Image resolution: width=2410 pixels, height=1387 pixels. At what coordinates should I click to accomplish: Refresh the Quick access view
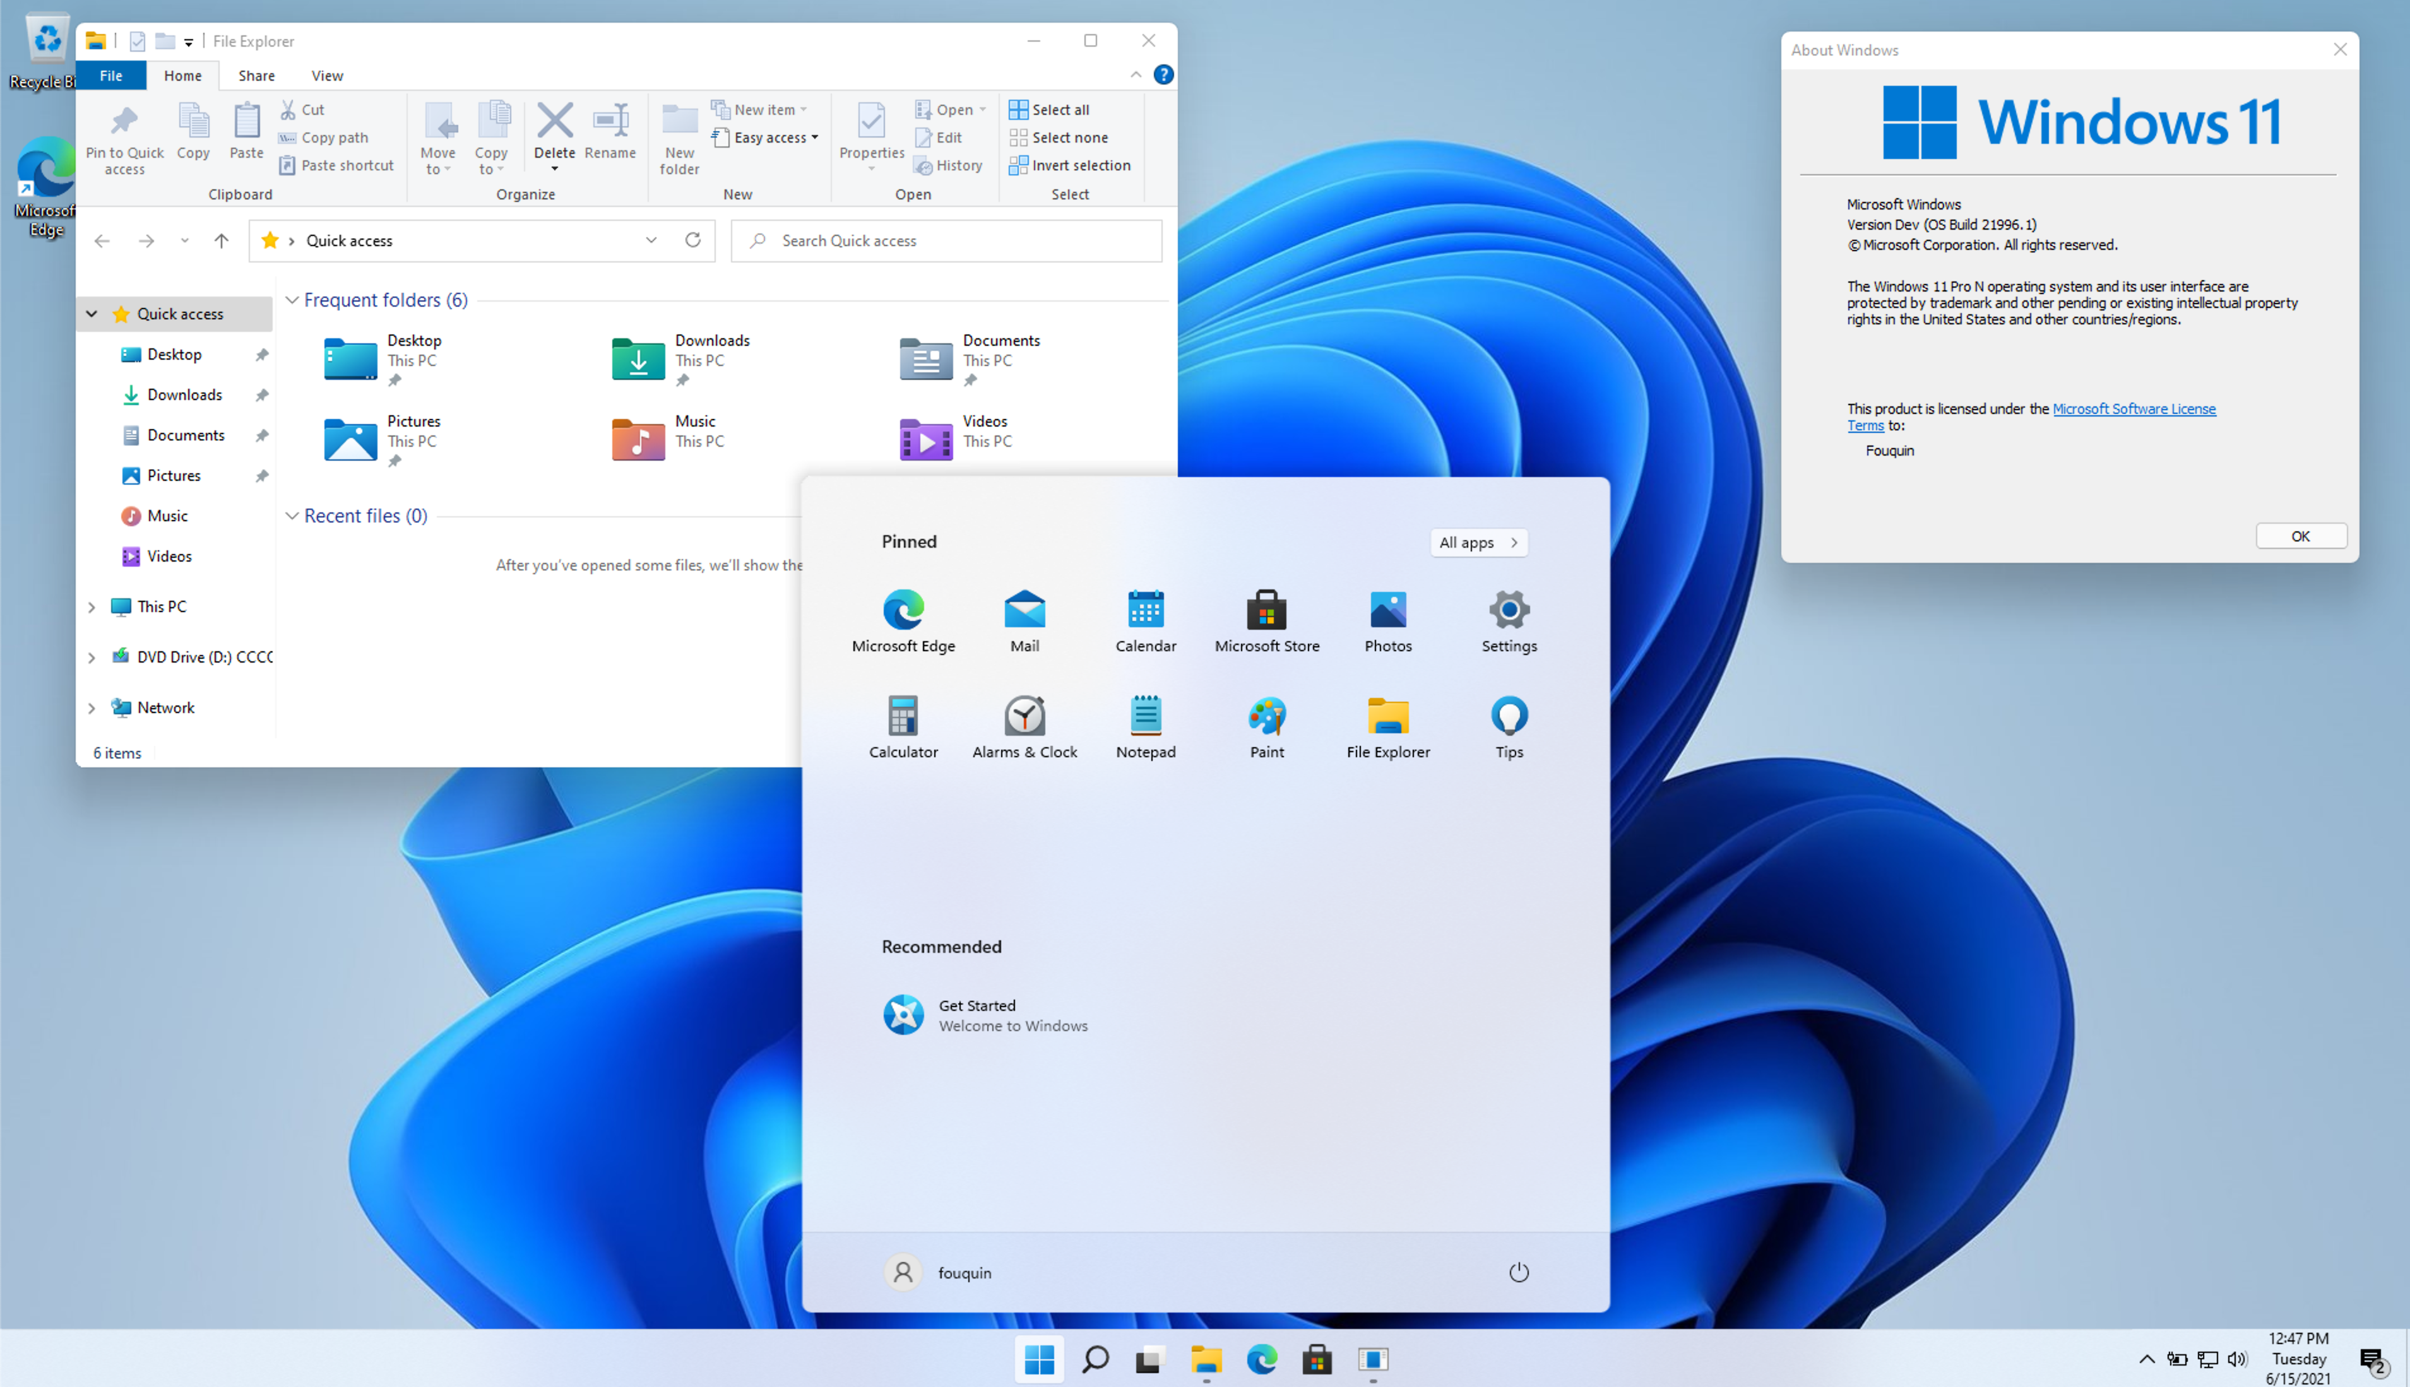[693, 240]
